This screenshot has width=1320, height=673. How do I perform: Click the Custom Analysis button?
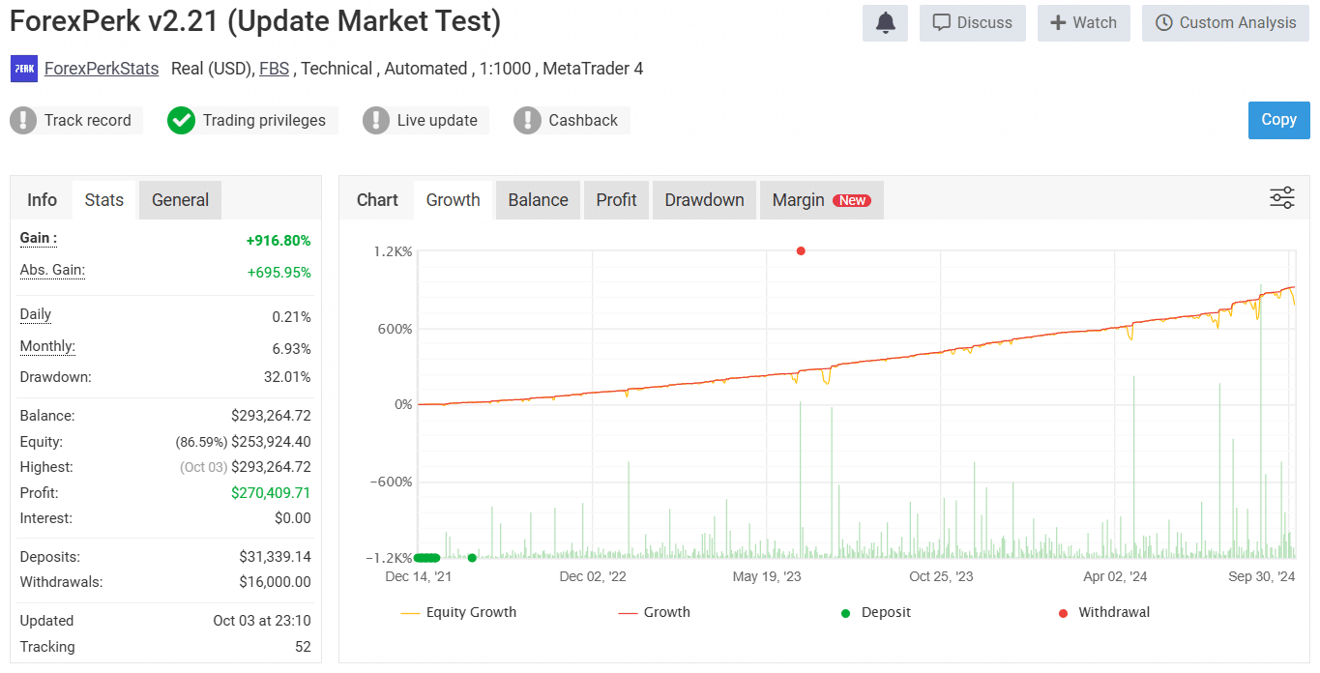tap(1225, 23)
